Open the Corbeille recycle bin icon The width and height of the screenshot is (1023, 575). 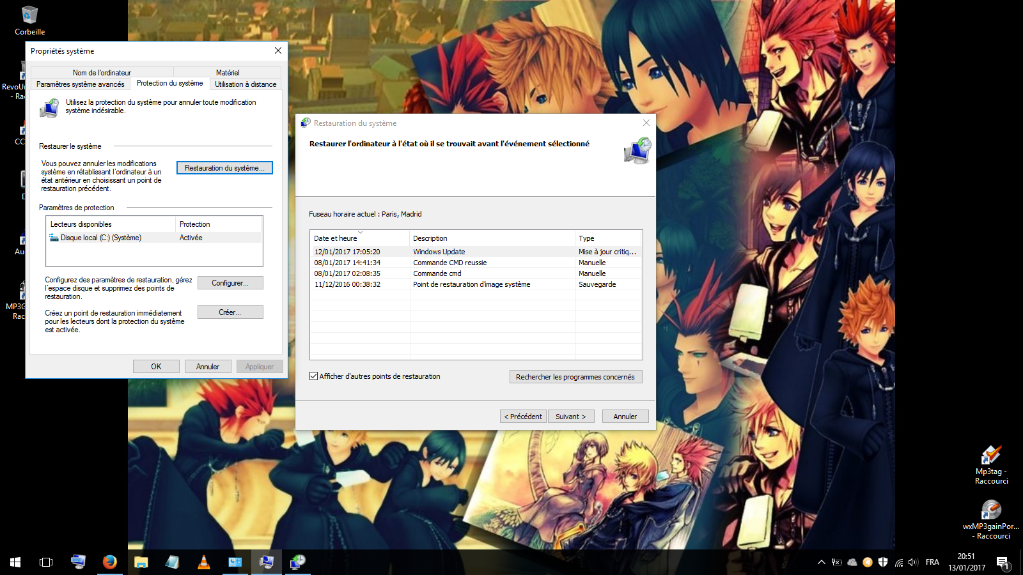tap(29, 20)
